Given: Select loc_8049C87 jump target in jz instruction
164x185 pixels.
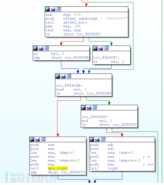Looking at the screenshot, I should tap(89, 34).
